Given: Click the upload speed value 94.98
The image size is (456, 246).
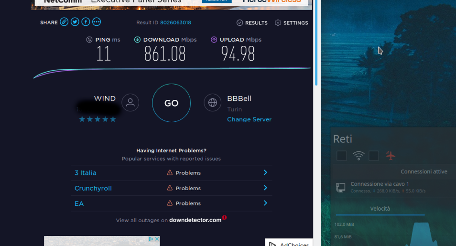Looking at the screenshot, I should (238, 54).
